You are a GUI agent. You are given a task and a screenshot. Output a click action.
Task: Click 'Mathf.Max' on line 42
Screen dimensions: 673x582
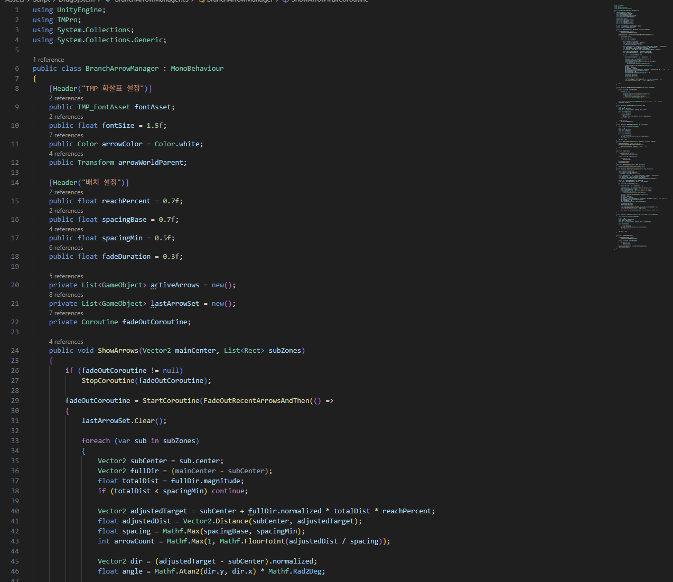coord(181,531)
